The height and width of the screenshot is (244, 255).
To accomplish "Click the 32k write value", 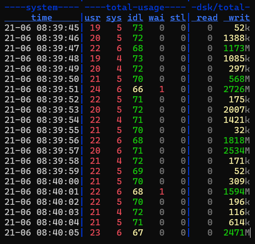I will click(x=242, y=130).
